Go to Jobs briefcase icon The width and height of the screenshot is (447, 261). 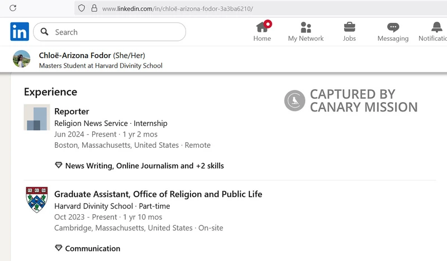(349, 27)
